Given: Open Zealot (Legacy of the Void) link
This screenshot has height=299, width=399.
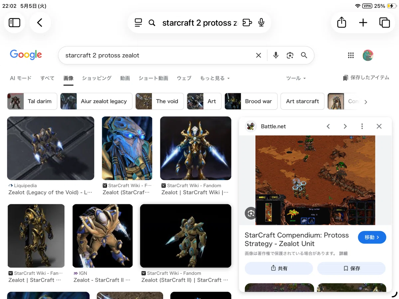Looking at the screenshot, I should click(x=50, y=192).
